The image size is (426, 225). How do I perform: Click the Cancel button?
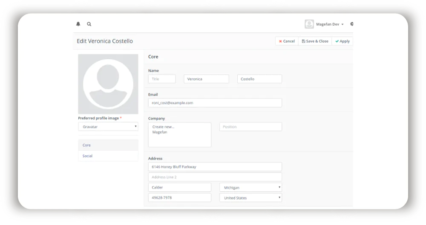[287, 41]
